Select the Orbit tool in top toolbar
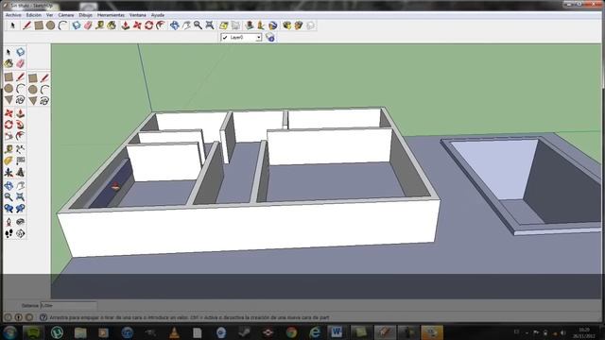 click(174, 25)
